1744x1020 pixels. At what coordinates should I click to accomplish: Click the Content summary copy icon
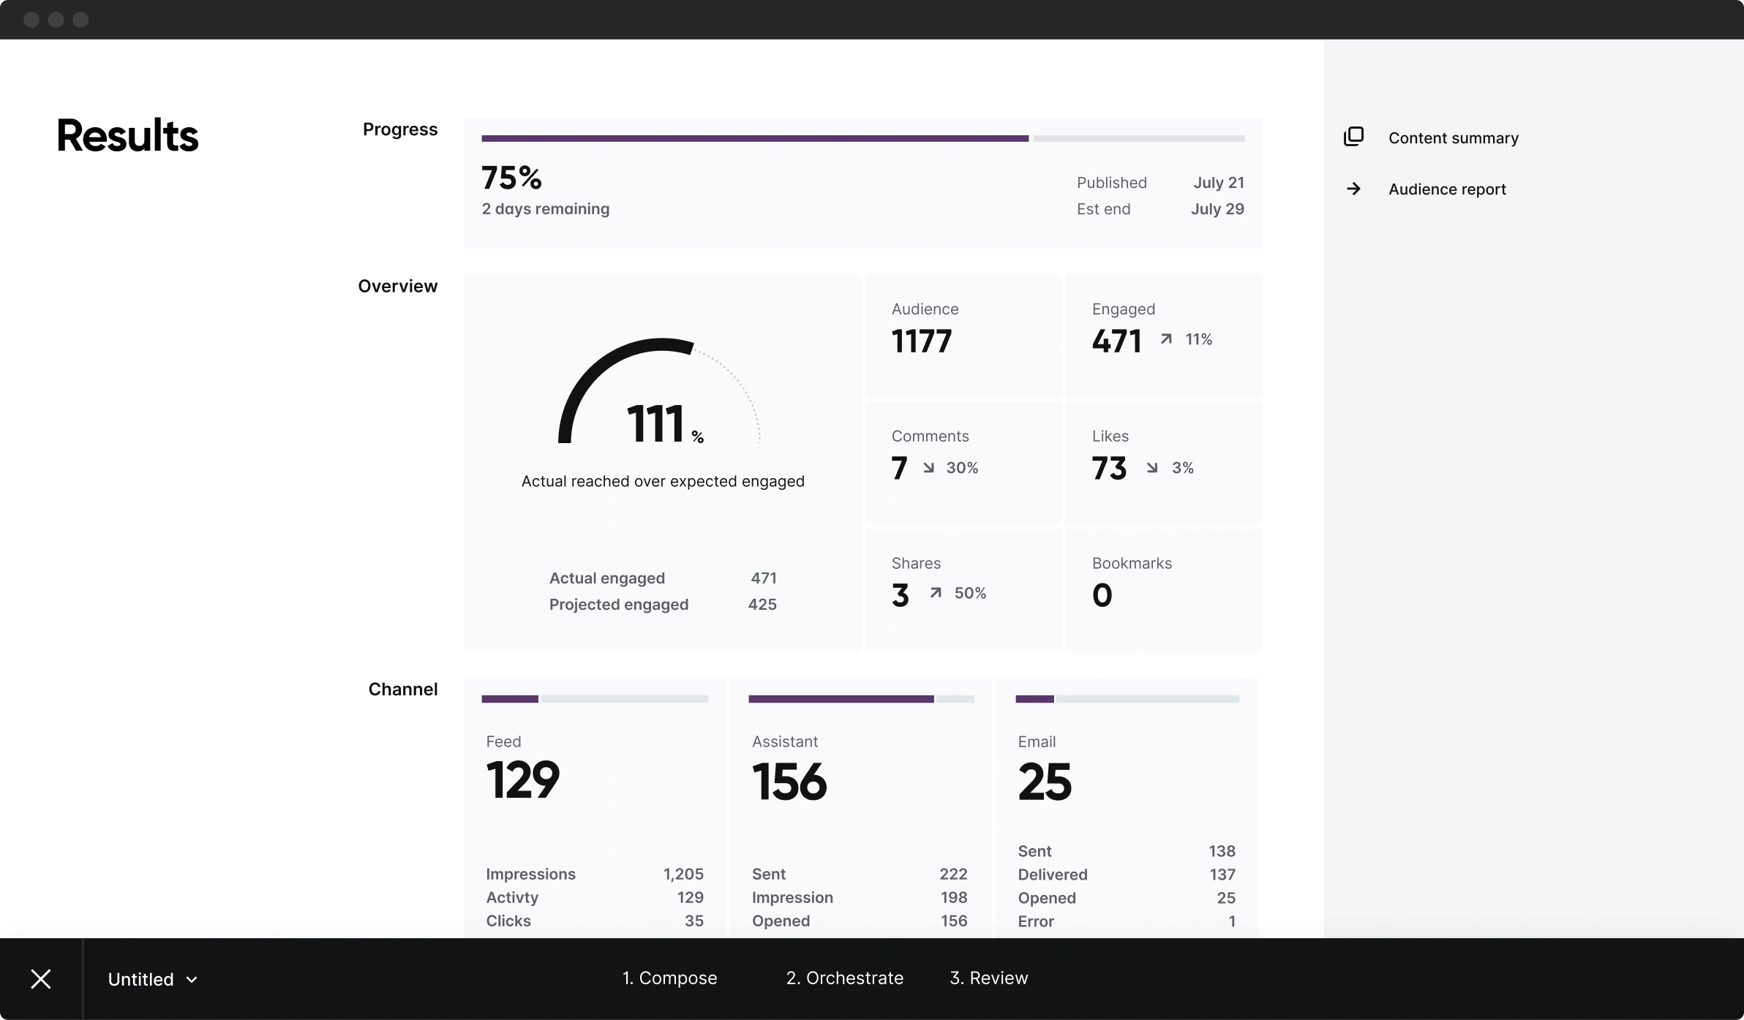[x=1353, y=137]
